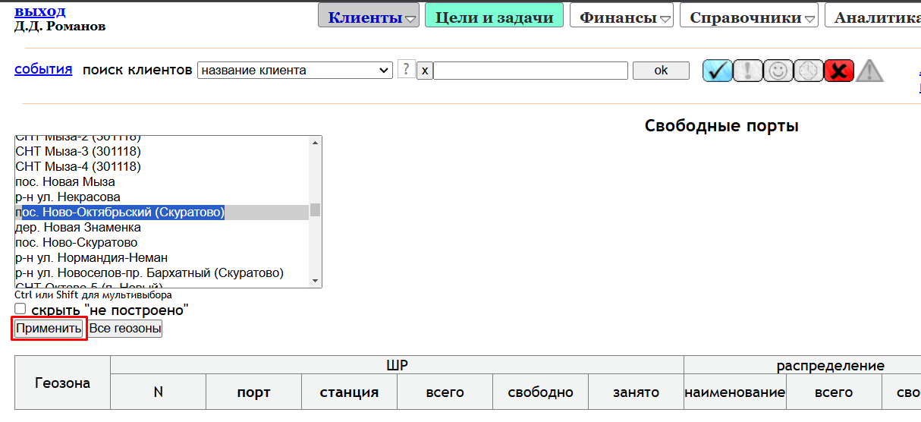The image size is (921, 422).
Task: Click the ШР group header
Action: click(398, 365)
